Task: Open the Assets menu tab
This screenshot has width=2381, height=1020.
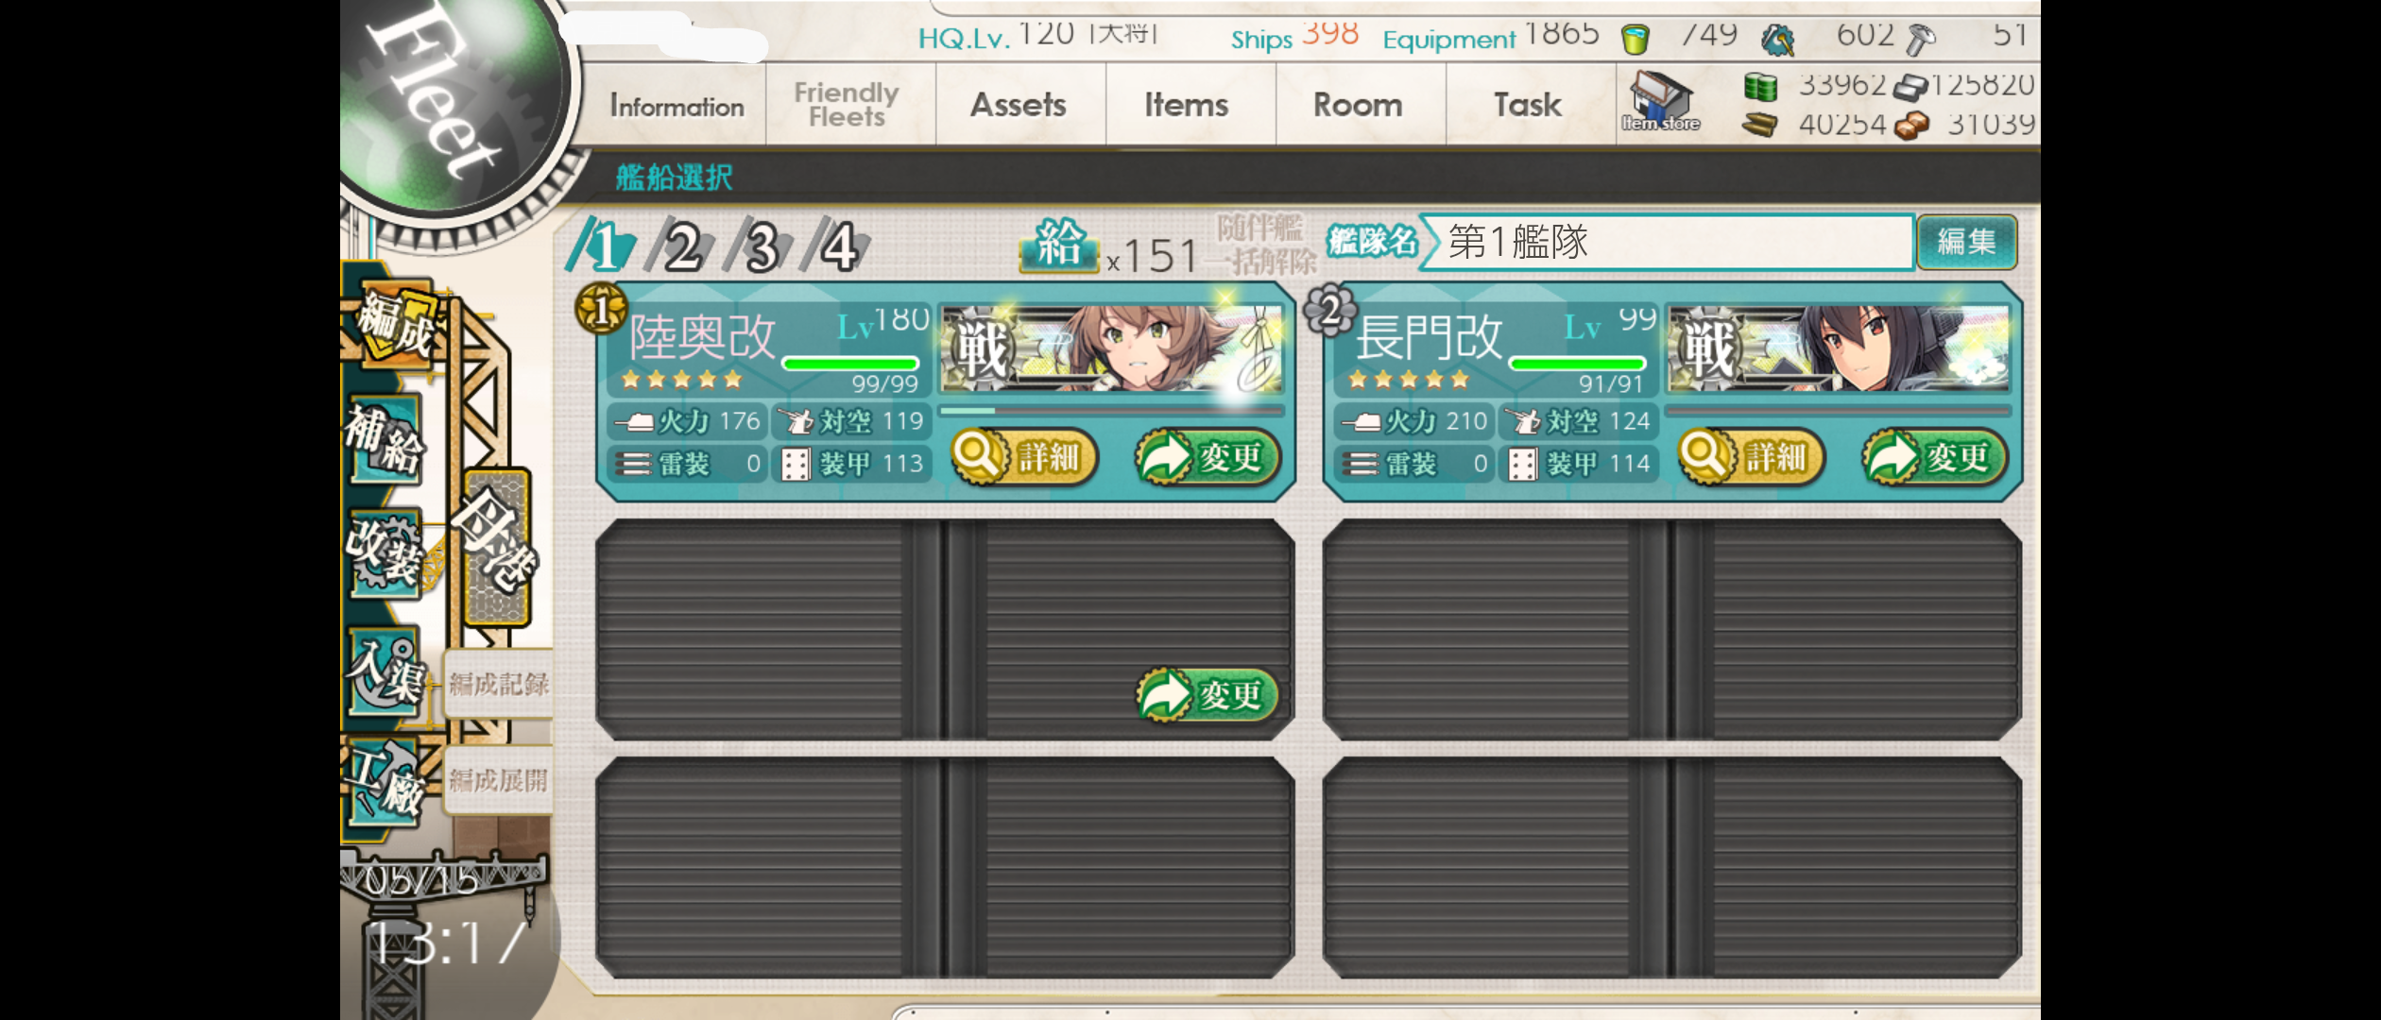Action: [x=1019, y=105]
